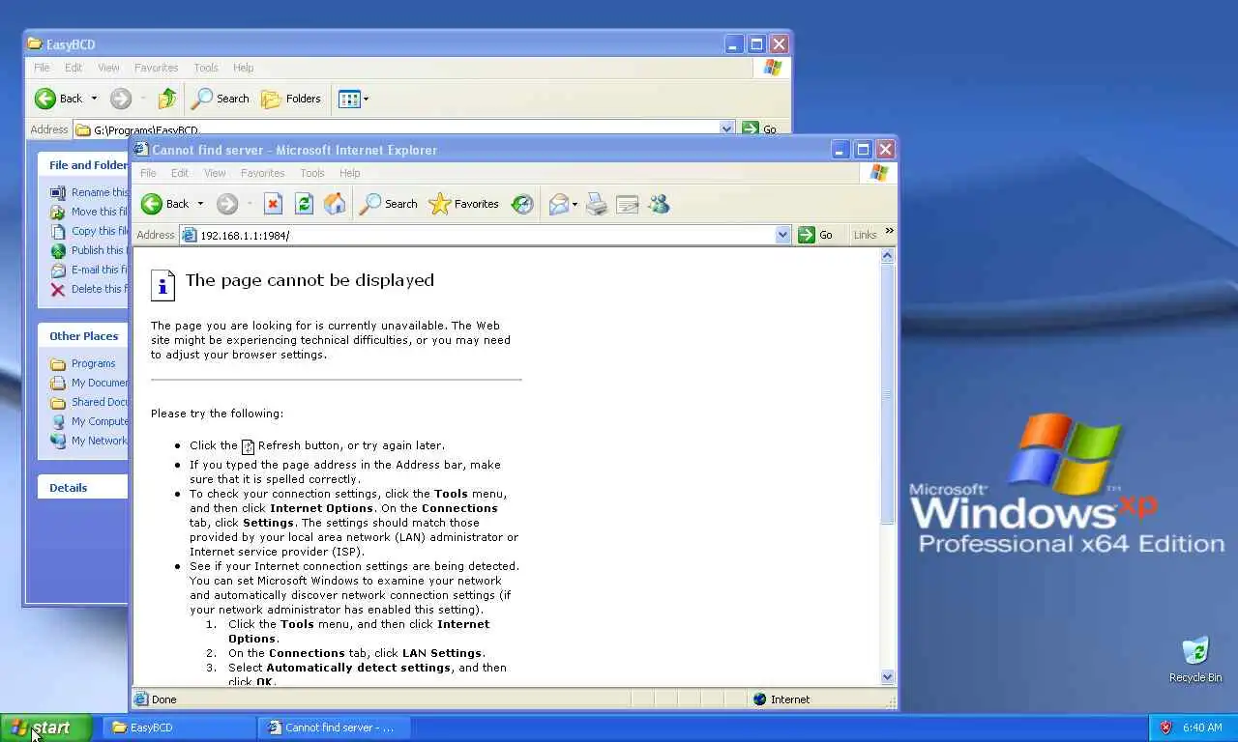Click the Internet zone status indicator
Viewport: 1238px width, 742px height.
click(x=781, y=699)
